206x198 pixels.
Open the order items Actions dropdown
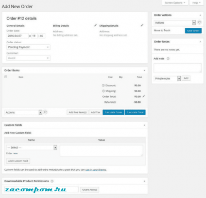[x=23, y=113]
